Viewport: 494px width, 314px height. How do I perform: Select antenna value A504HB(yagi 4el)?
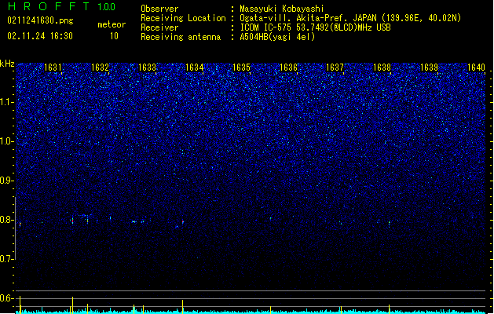277,37
